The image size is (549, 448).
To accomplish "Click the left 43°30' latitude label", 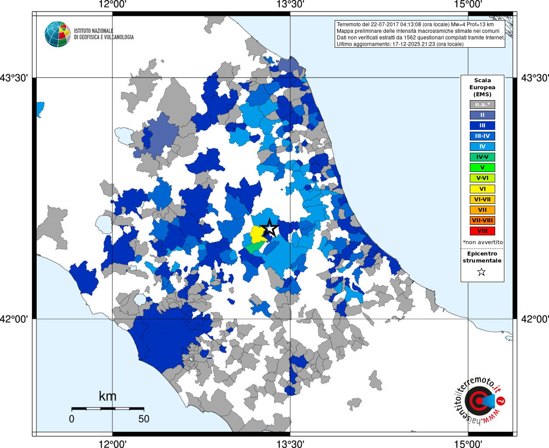I will pyautogui.click(x=14, y=78).
